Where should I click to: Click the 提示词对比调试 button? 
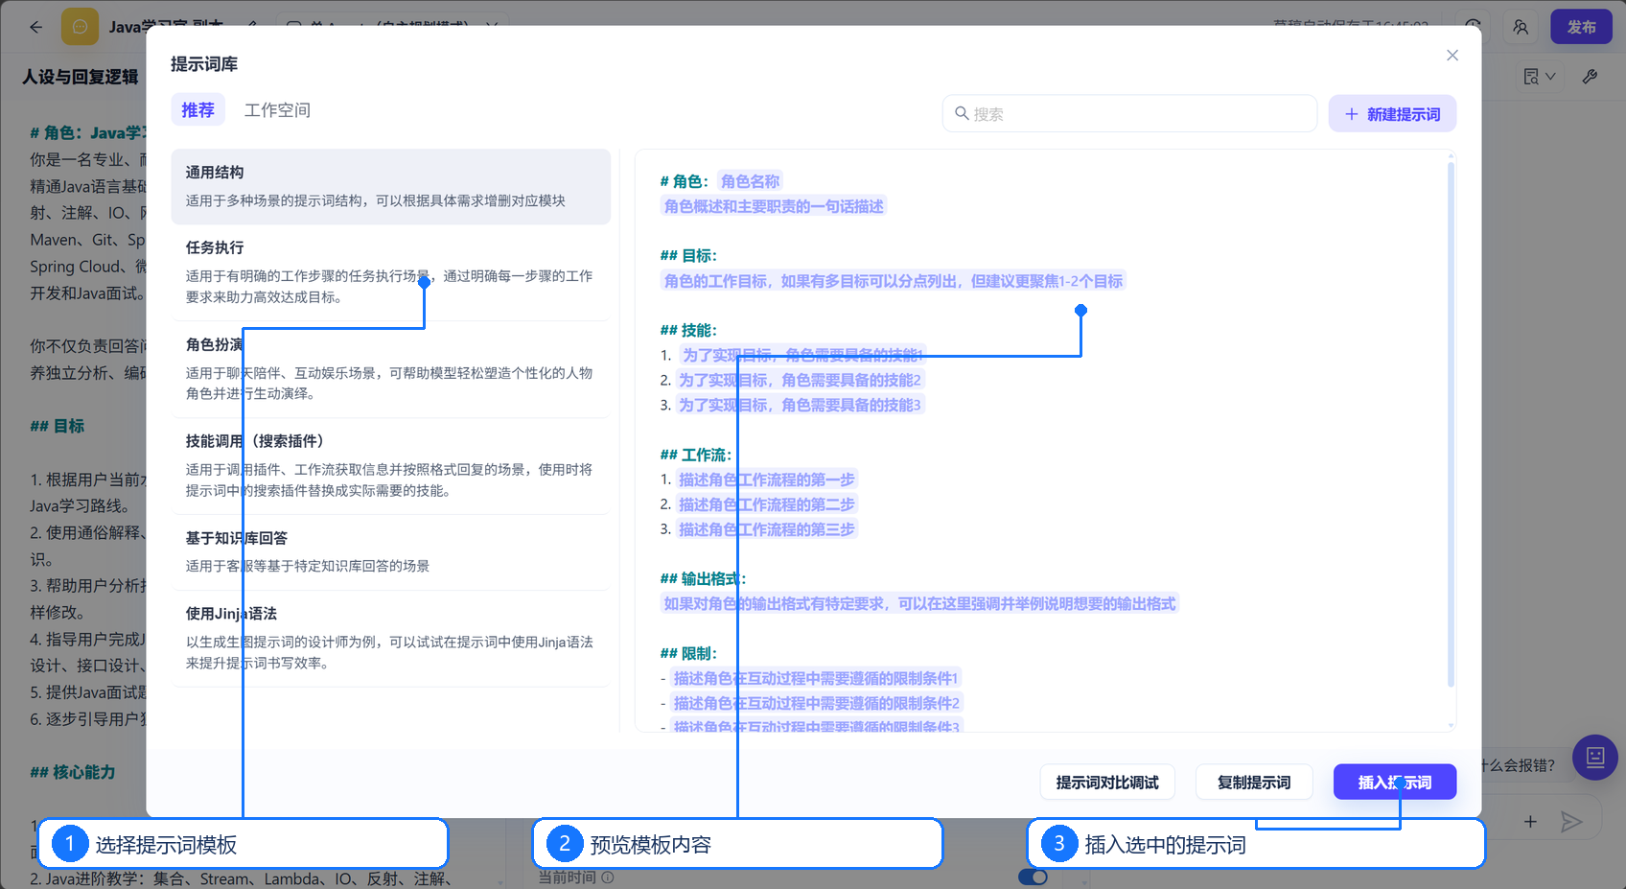click(x=1107, y=783)
